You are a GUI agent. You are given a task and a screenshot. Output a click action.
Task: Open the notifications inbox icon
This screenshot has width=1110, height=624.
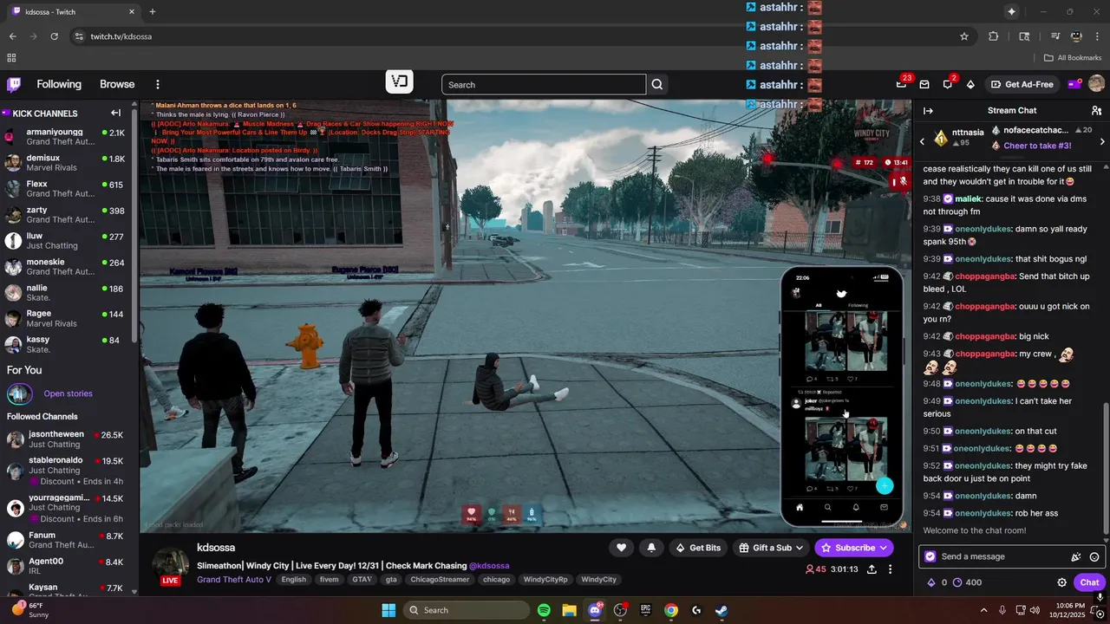point(924,84)
